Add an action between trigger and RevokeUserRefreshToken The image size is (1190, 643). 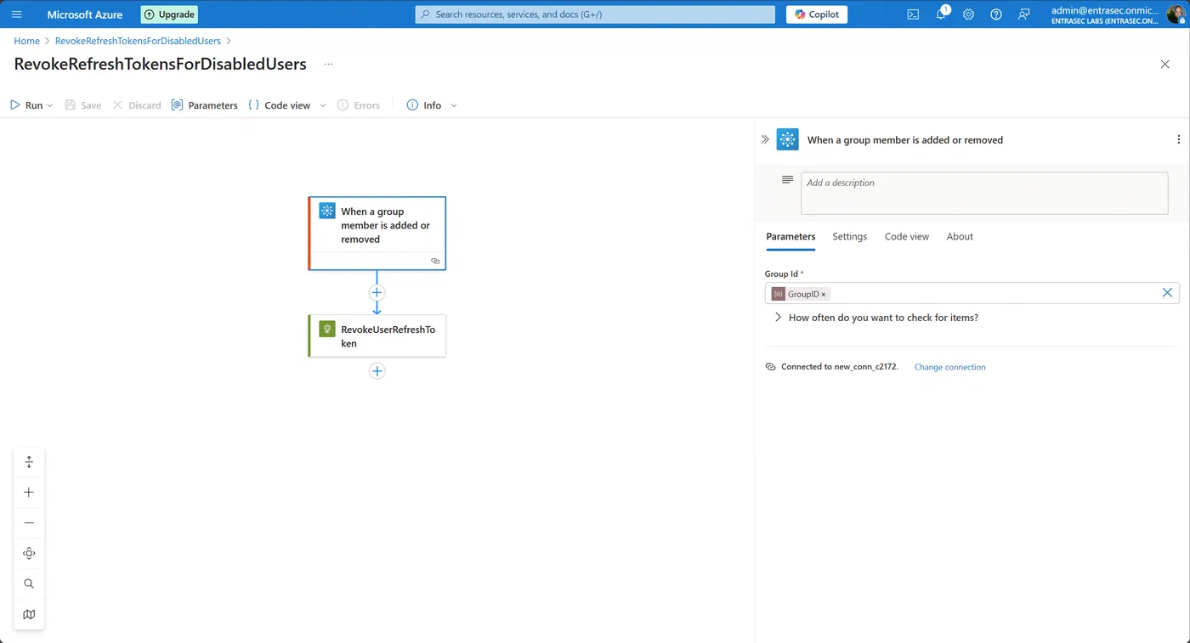click(x=377, y=292)
